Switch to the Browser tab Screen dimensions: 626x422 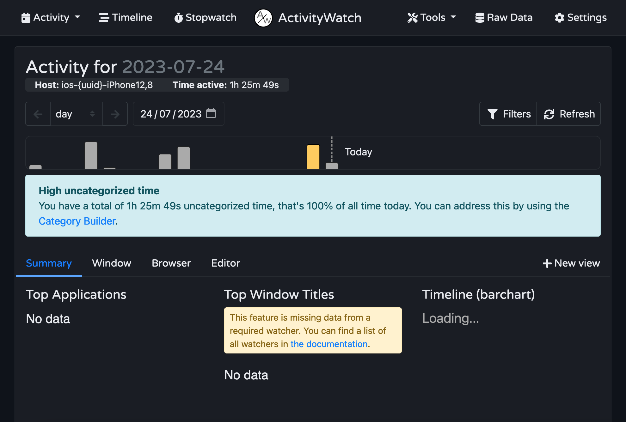pos(171,263)
